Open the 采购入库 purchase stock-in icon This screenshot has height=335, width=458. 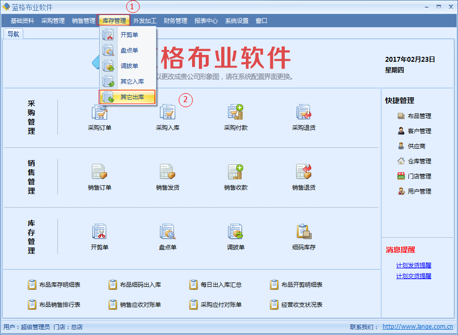click(168, 112)
